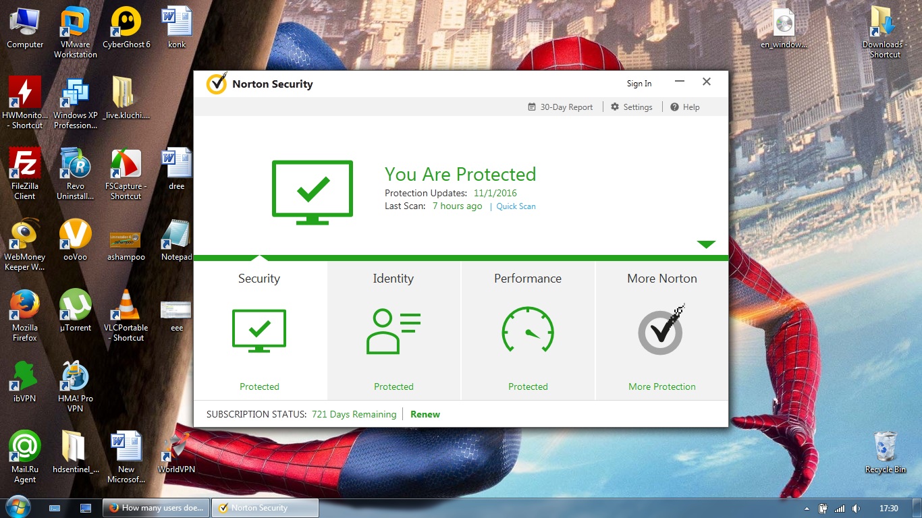Click the More Norton checkmark icon
The width and height of the screenshot is (922, 518).
661,330
